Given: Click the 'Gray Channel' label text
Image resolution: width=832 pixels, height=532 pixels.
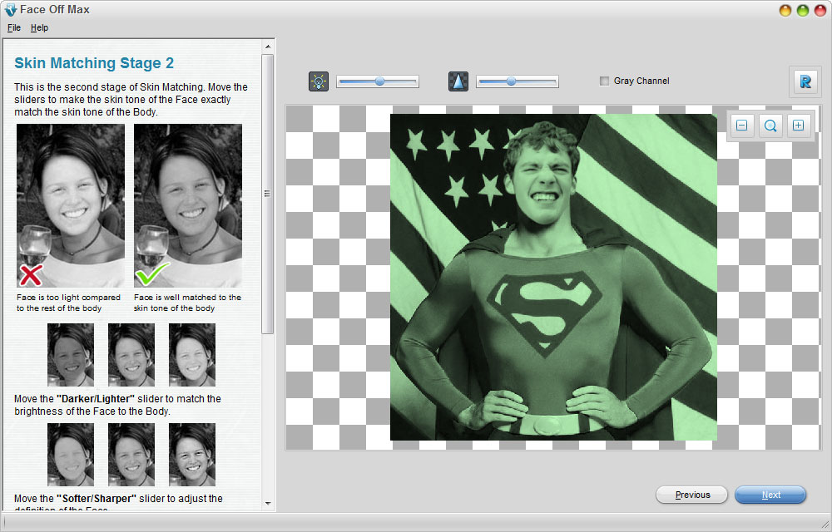Looking at the screenshot, I should 641,81.
